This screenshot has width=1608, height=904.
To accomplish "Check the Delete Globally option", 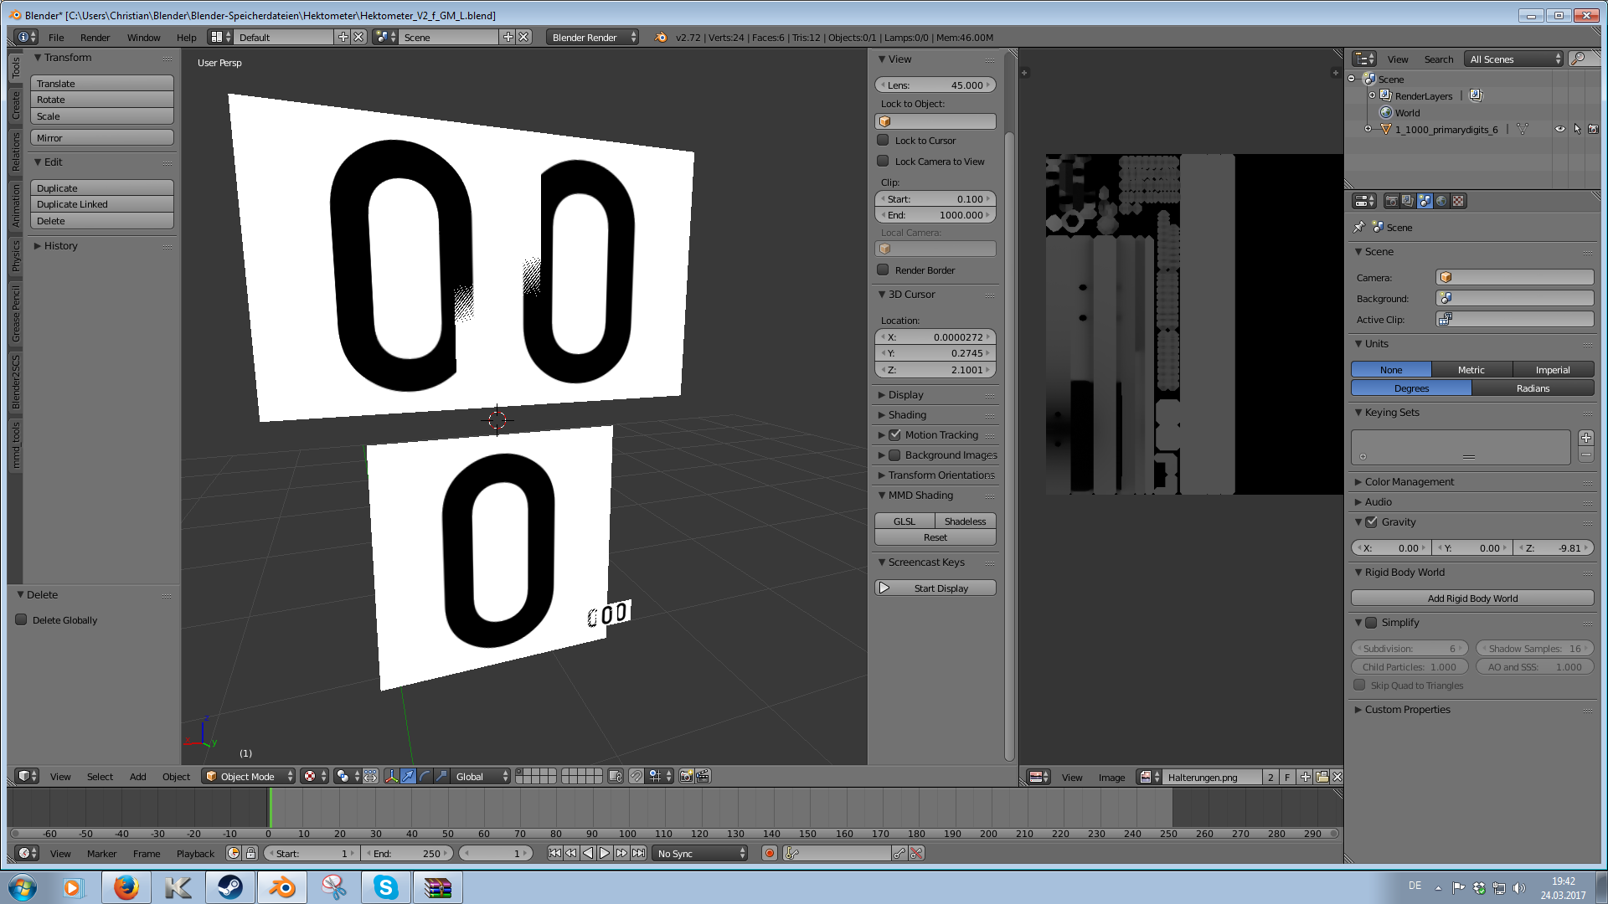I will pos(21,620).
